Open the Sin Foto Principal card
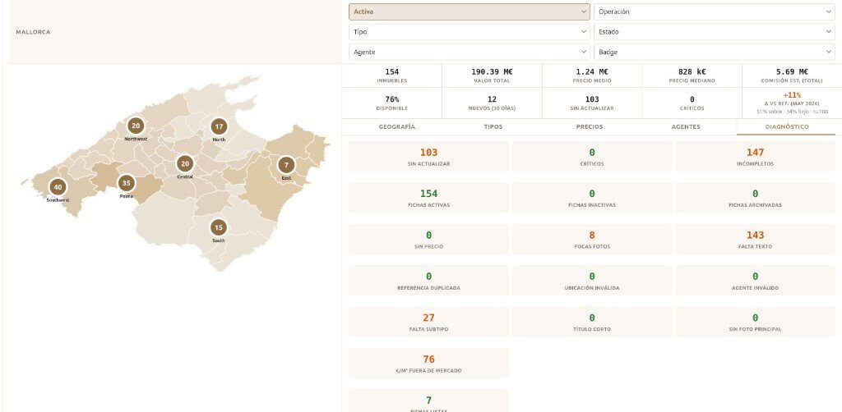Screen dimensions: 842x412 tap(755, 322)
